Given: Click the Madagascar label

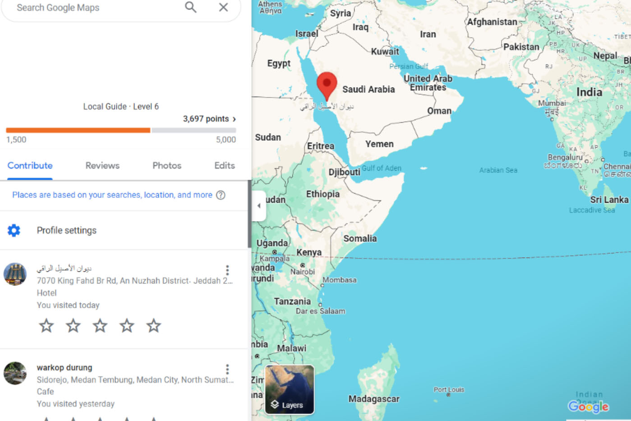Looking at the screenshot, I should click(374, 399).
